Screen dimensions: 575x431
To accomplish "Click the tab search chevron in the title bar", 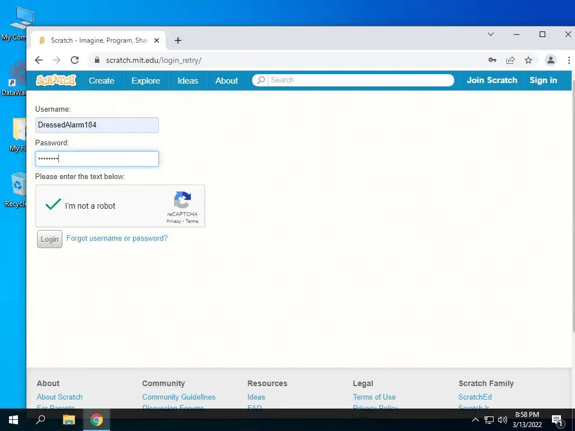I will tap(491, 34).
